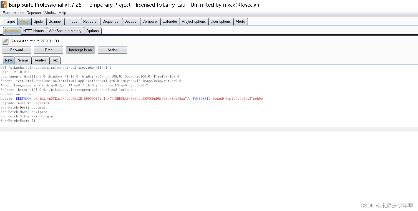Click the BEEFHOOK cookie name
Screen dimensions: 418x211
pos(24,99)
